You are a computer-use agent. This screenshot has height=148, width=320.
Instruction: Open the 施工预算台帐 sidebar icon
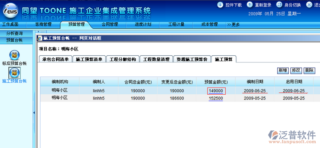(x=14, y=73)
